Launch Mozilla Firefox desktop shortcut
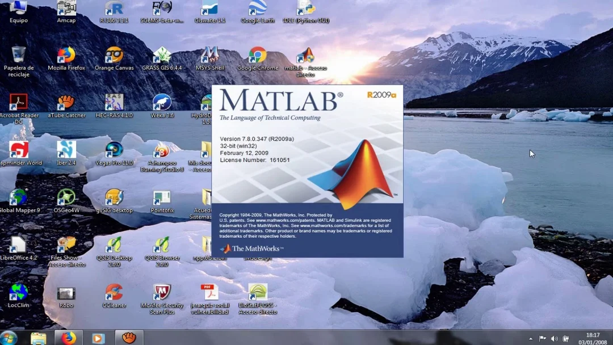Screen dimensions: 613x345 pos(66,58)
